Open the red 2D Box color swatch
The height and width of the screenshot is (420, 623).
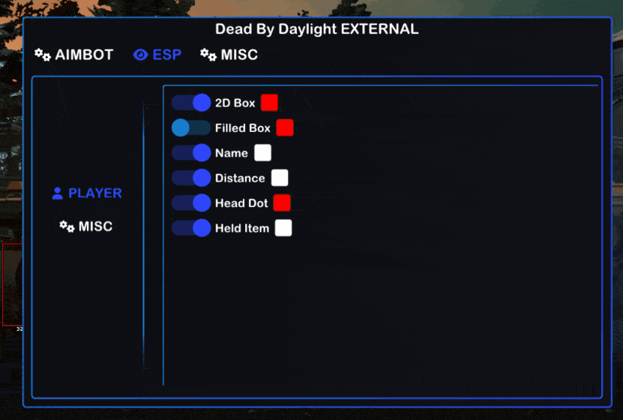point(269,103)
